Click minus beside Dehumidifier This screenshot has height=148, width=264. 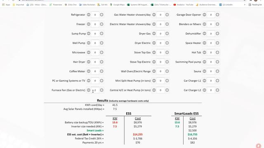(x=205, y=34)
